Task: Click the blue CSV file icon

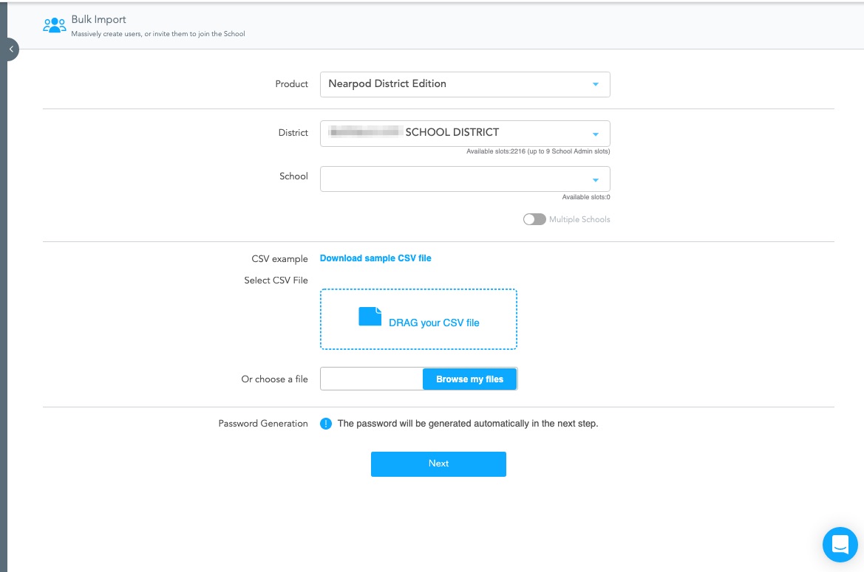Action: 370,317
